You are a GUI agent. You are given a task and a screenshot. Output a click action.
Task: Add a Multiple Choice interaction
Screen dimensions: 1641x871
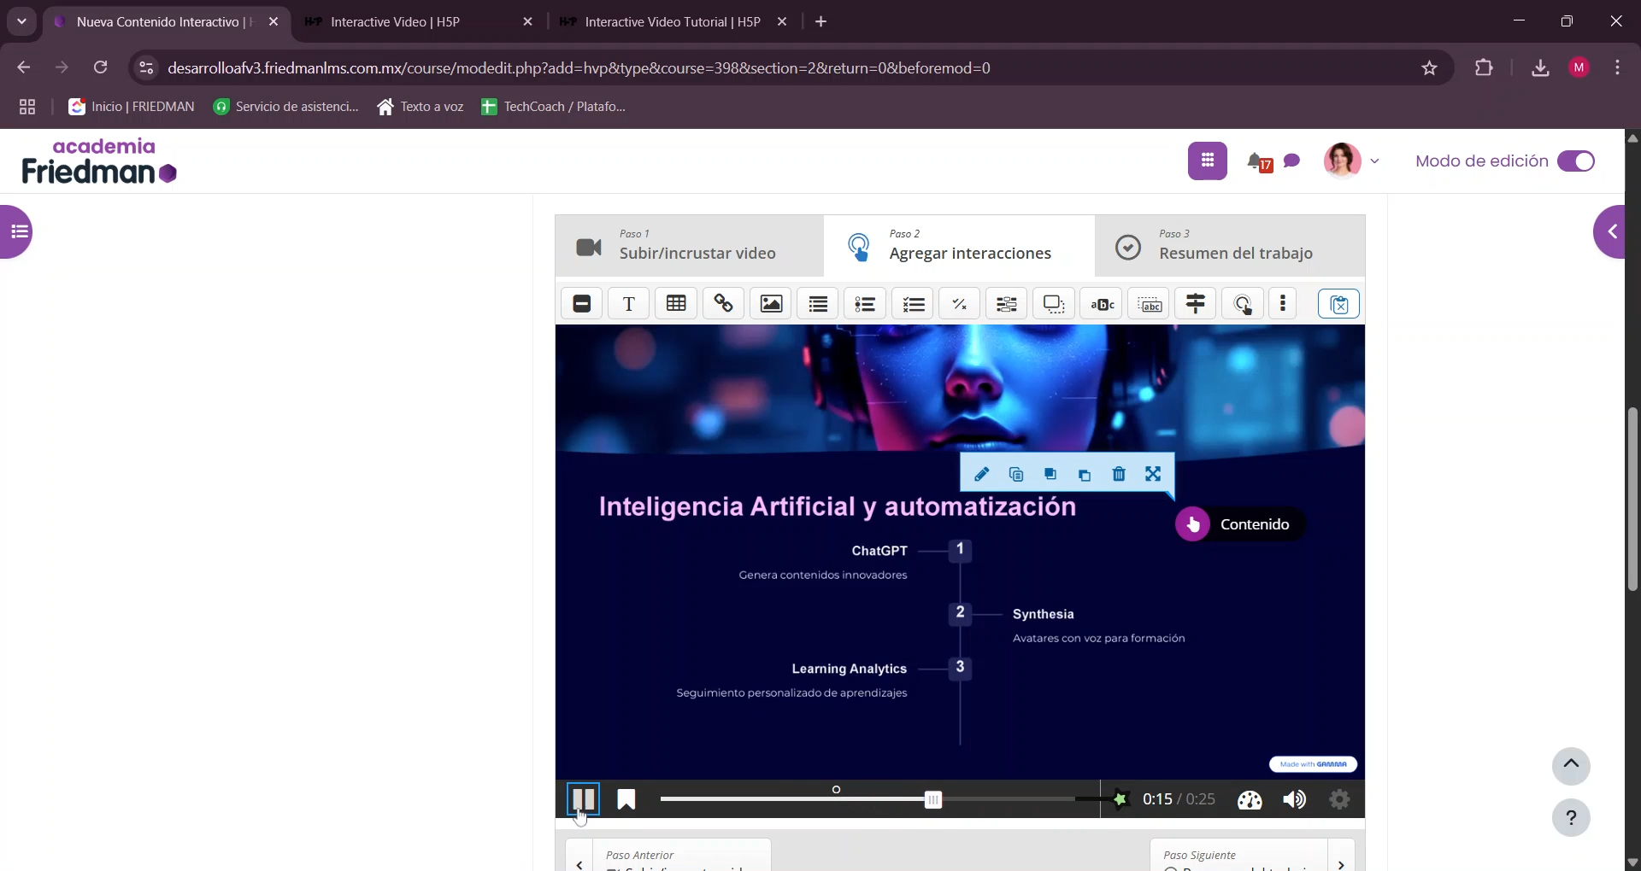(913, 304)
